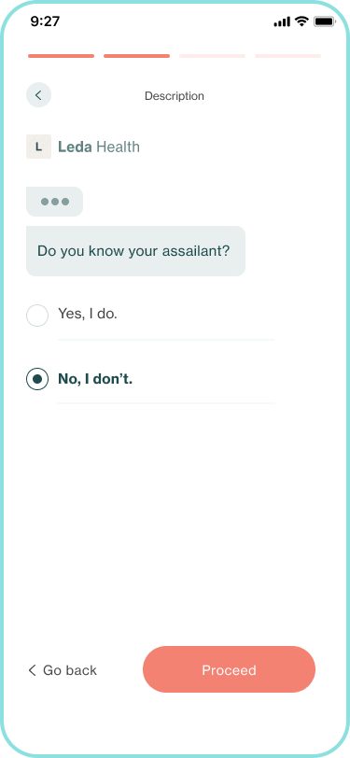Image resolution: width=350 pixels, height=758 pixels.
Task: Click the Proceed button
Action: coord(230,669)
